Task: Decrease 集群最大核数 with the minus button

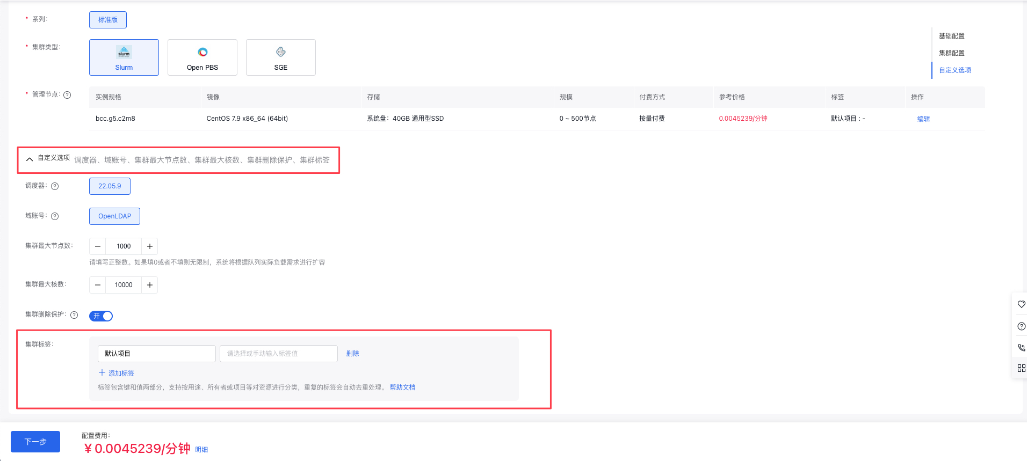Action: [98, 285]
